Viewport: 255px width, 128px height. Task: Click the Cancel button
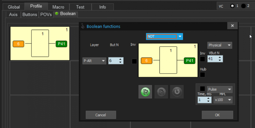[101, 115]
